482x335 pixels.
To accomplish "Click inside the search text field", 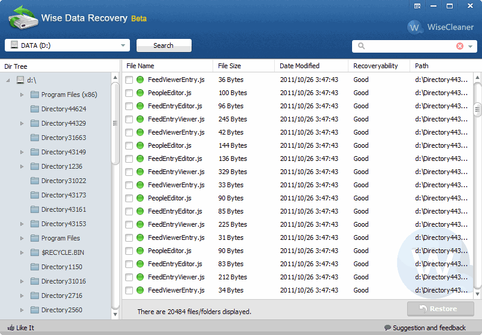I will 410,47.
